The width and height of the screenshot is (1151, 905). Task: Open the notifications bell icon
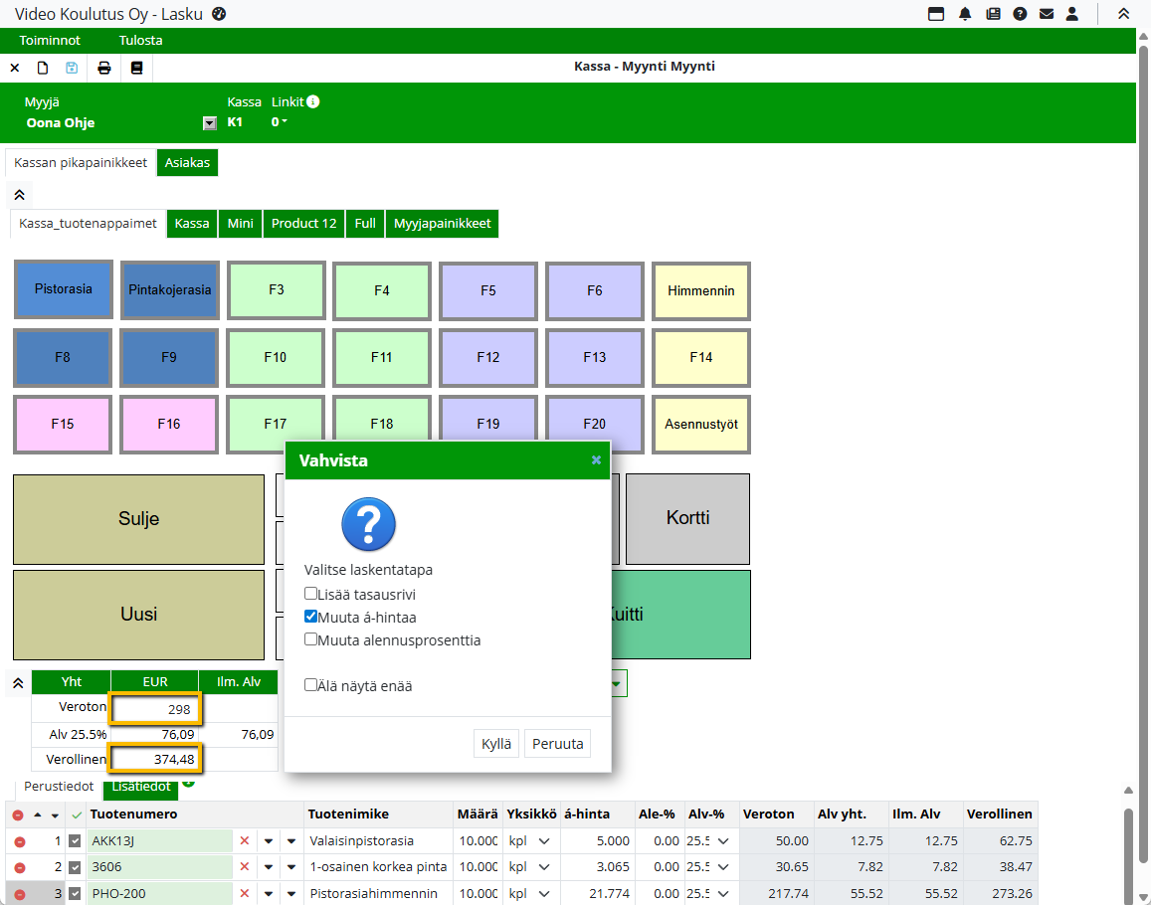(x=965, y=14)
